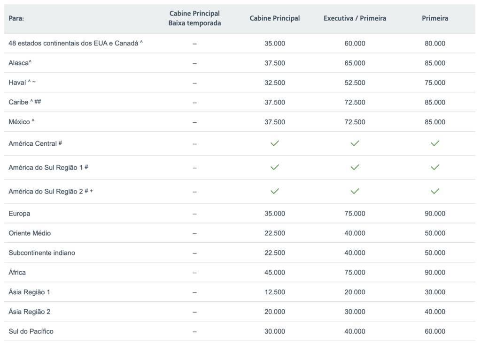This screenshot has height=343, width=481.
Task: Click the low-season dash in the Europa row
Action: [x=194, y=214]
